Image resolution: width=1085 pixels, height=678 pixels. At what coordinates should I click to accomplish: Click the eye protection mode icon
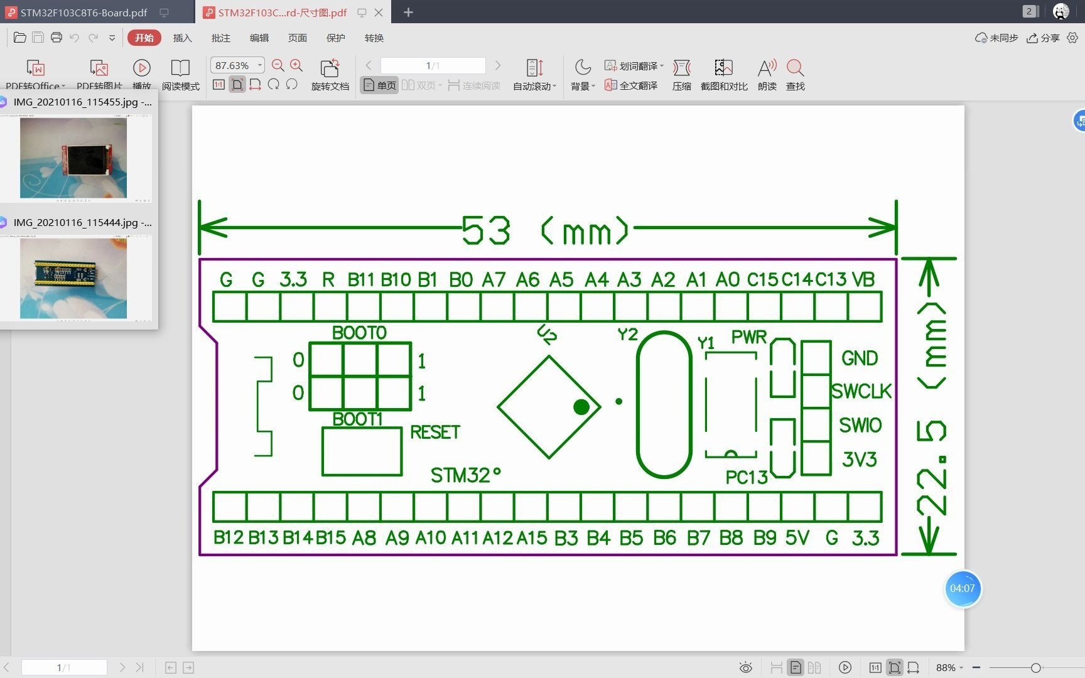[745, 667]
